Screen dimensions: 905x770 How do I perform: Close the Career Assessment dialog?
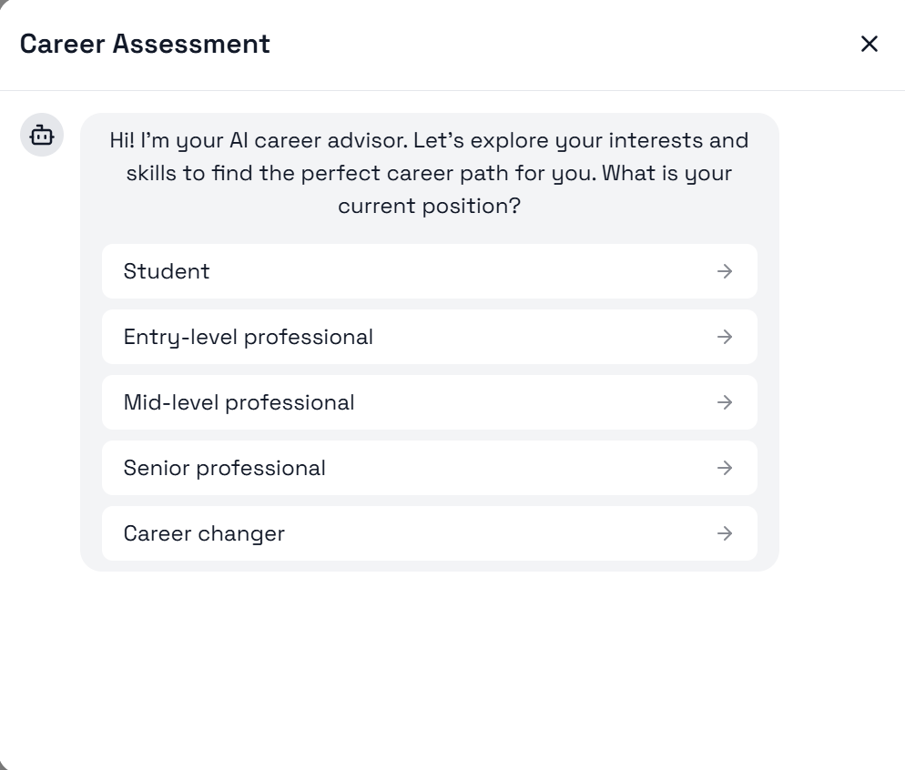coord(869,44)
